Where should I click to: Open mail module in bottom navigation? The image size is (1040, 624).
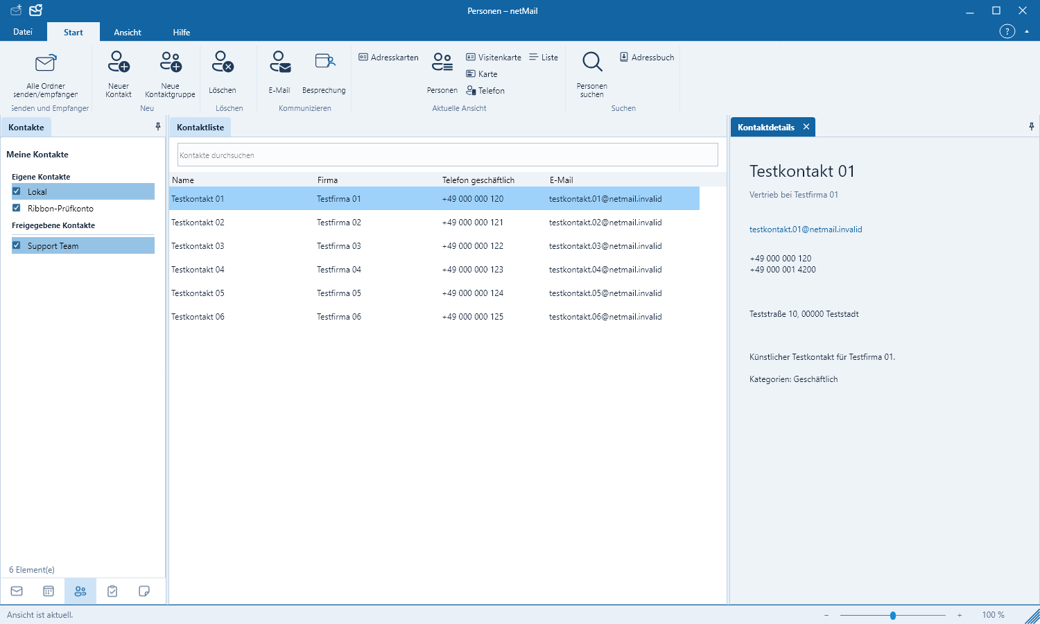[17, 591]
